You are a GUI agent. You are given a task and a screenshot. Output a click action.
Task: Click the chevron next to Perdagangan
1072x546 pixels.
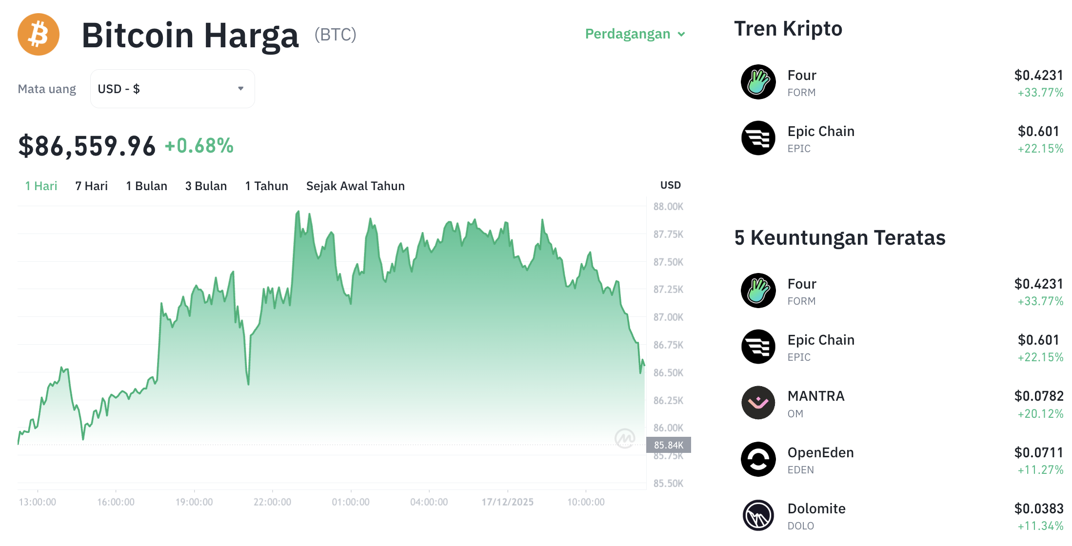pyautogui.click(x=681, y=34)
